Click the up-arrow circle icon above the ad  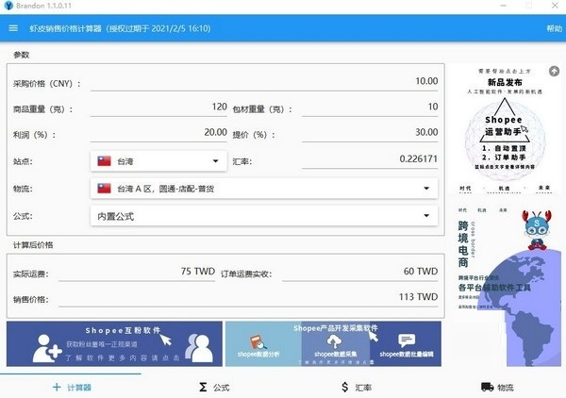(554, 71)
